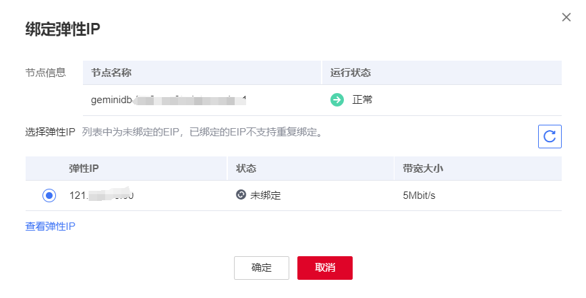Click the 节点名称 column header
The width and height of the screenshot is (586, 298).
[x=111, y=72]
